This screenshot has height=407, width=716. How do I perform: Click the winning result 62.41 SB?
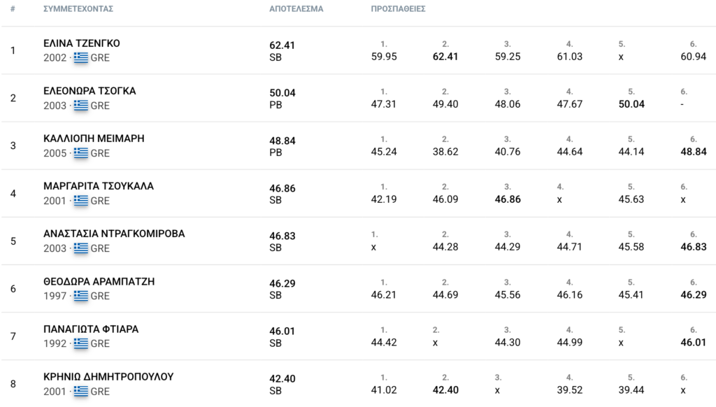[x=282, y=51]
